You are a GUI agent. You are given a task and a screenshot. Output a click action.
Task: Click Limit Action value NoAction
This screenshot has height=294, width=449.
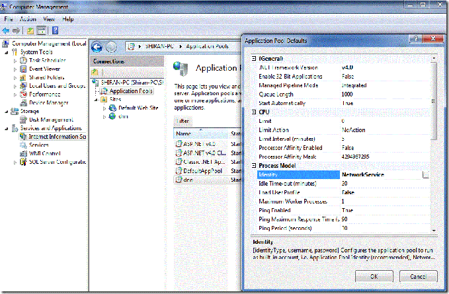click(353, 130)
